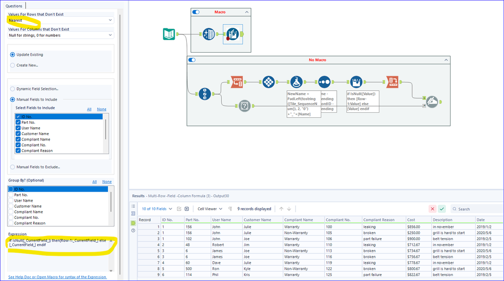
Task: Disable the Macro container toggle
Action: coord(196,12)
